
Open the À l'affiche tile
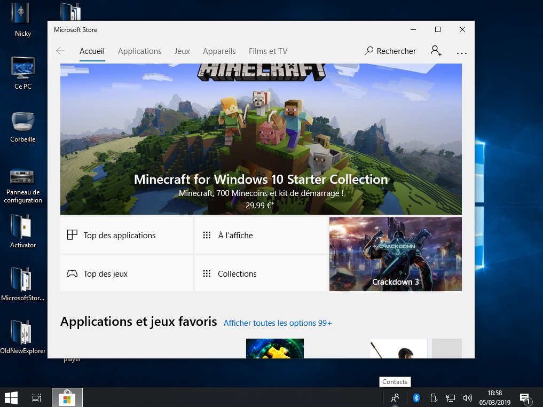261,235
